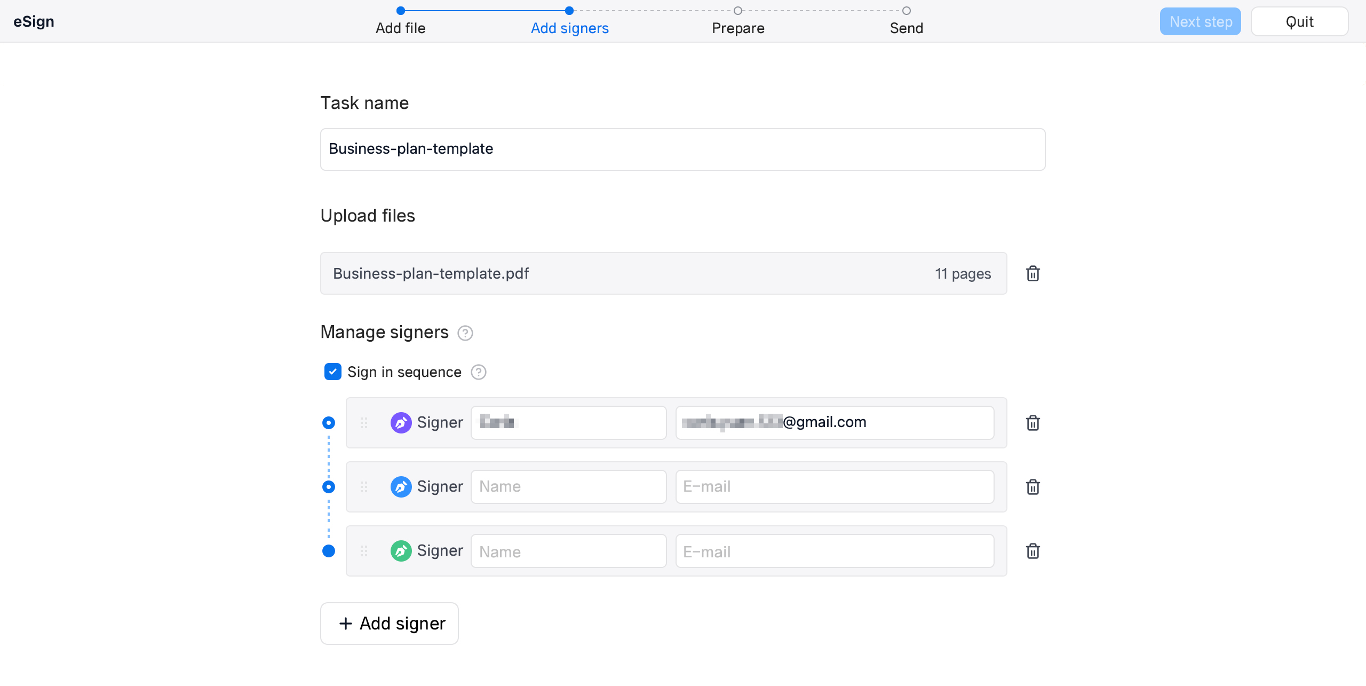Click the Task name input field
This screenshot has height=686, width=1366.
click(682, 149)
